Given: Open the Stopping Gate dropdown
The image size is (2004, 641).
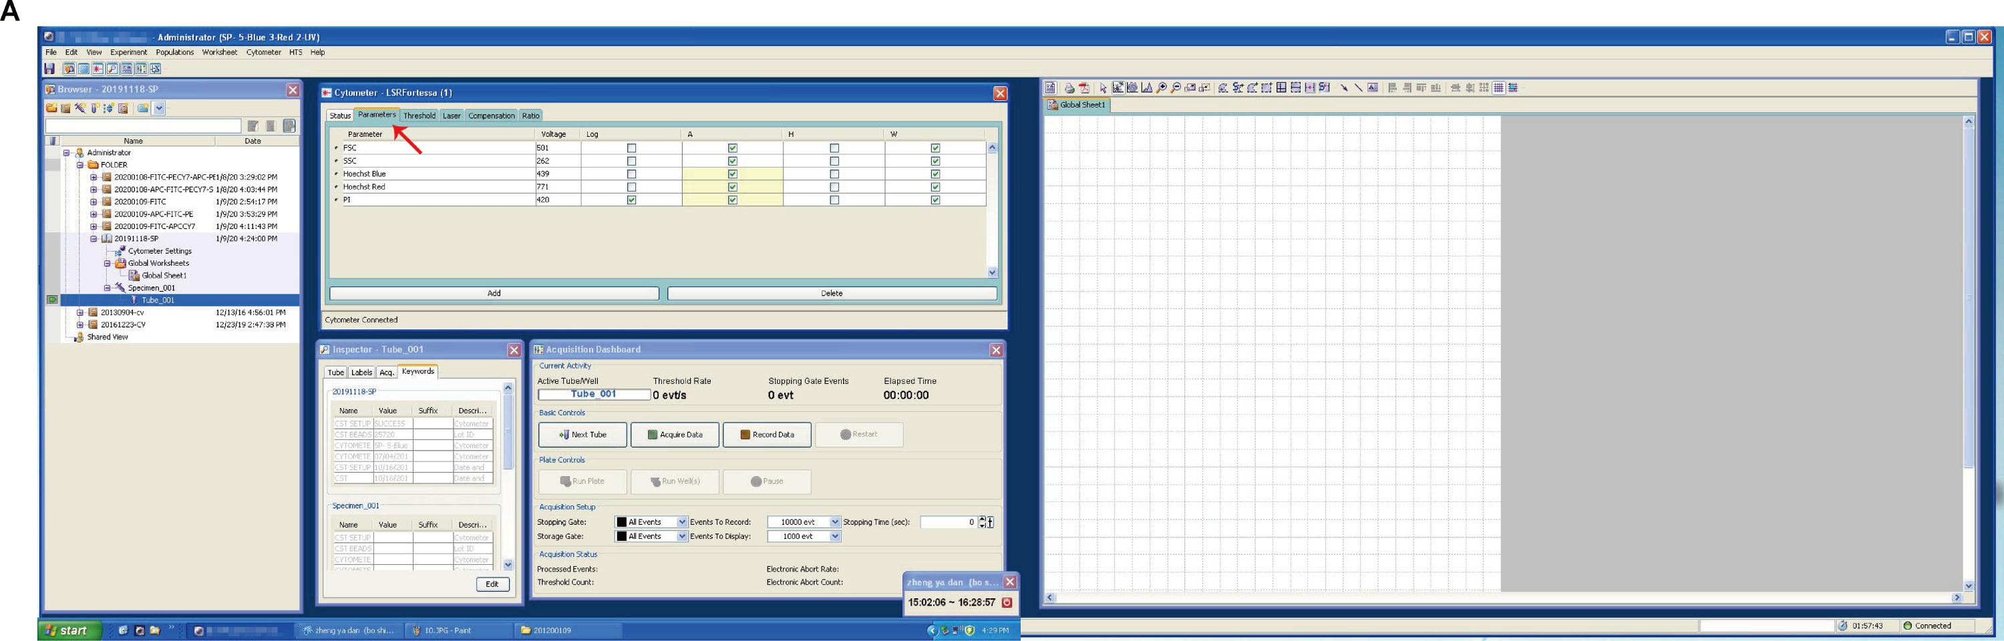Looking at the screenshot, I should click(681, 522).
